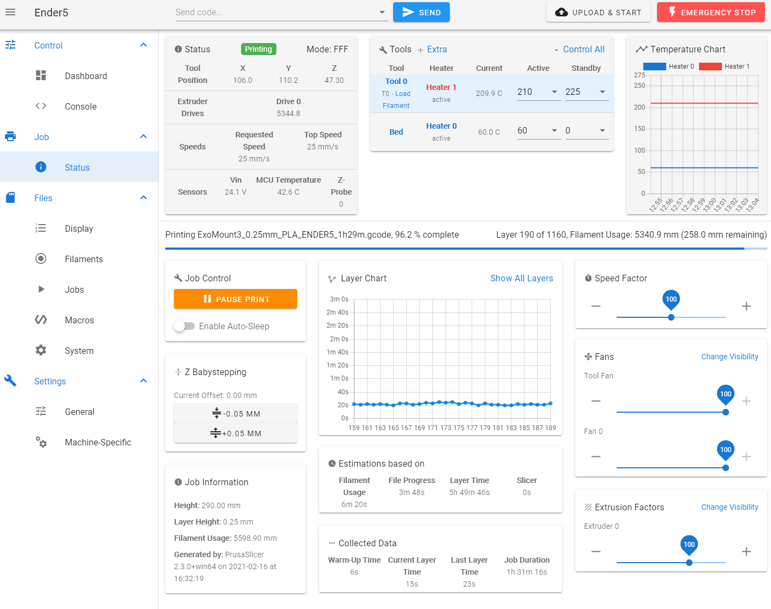Click the Heater 1 link
This screenshot has width=771, height=609.
[x=441, y=87]
